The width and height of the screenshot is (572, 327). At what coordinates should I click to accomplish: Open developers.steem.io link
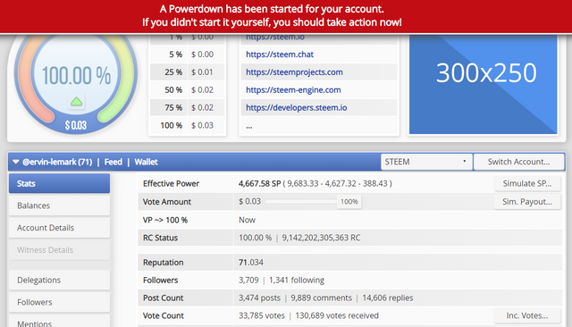(x=296, y=107)
